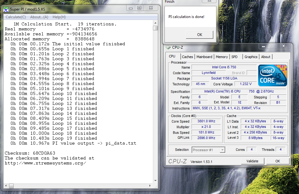
Task: Click the L1 Data value 4 x 32 KBytes
Action: (x=255, y=121)
